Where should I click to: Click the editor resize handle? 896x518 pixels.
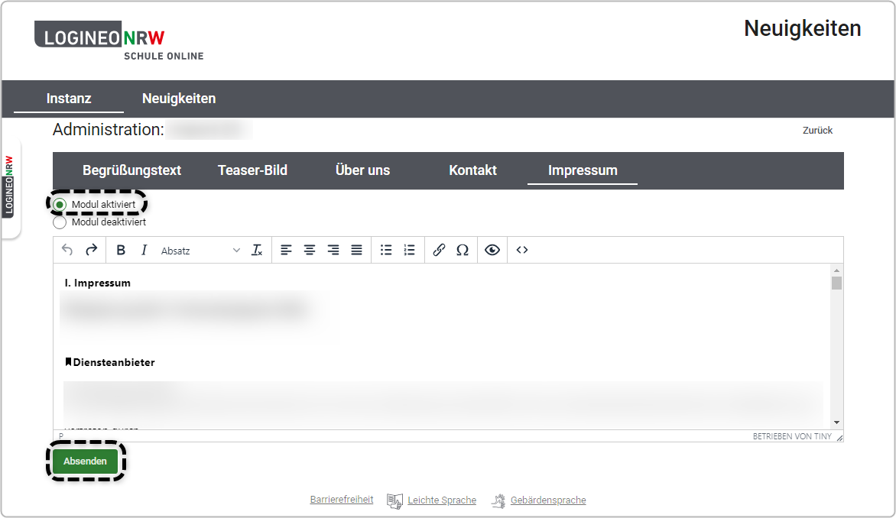[x=839, y=438]
